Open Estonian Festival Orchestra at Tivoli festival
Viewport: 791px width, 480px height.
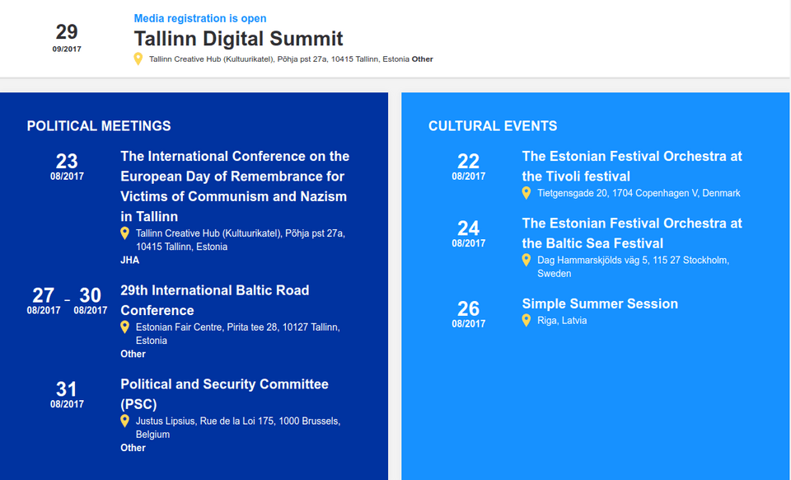(632, 166)
